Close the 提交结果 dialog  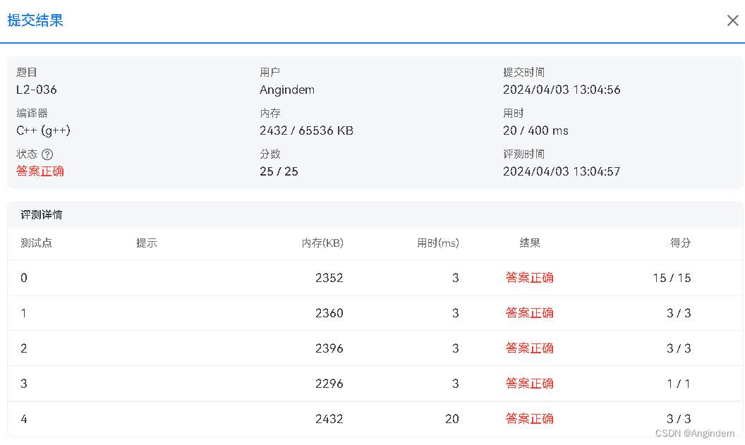[x=732, y=20]
